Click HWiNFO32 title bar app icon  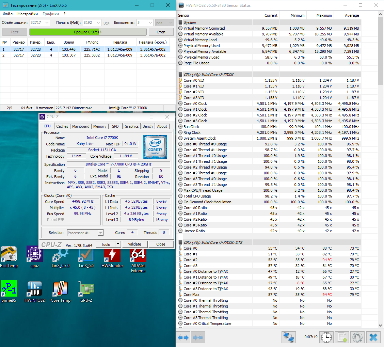(x=181, y=5)
